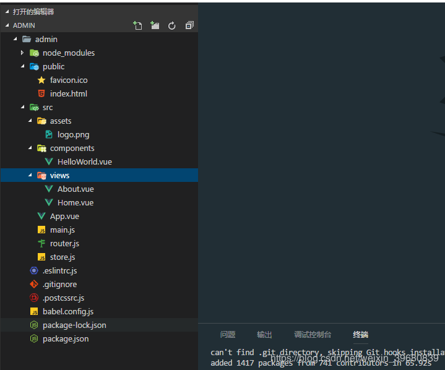
Task: Open the HelloWorld.vue file
Action: pyautogui.click(x=84, y=162)
